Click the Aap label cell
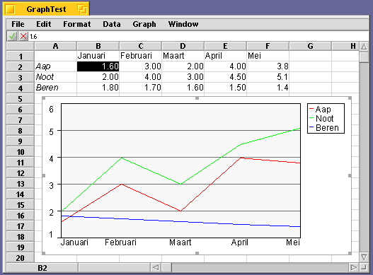 point(56,66)
